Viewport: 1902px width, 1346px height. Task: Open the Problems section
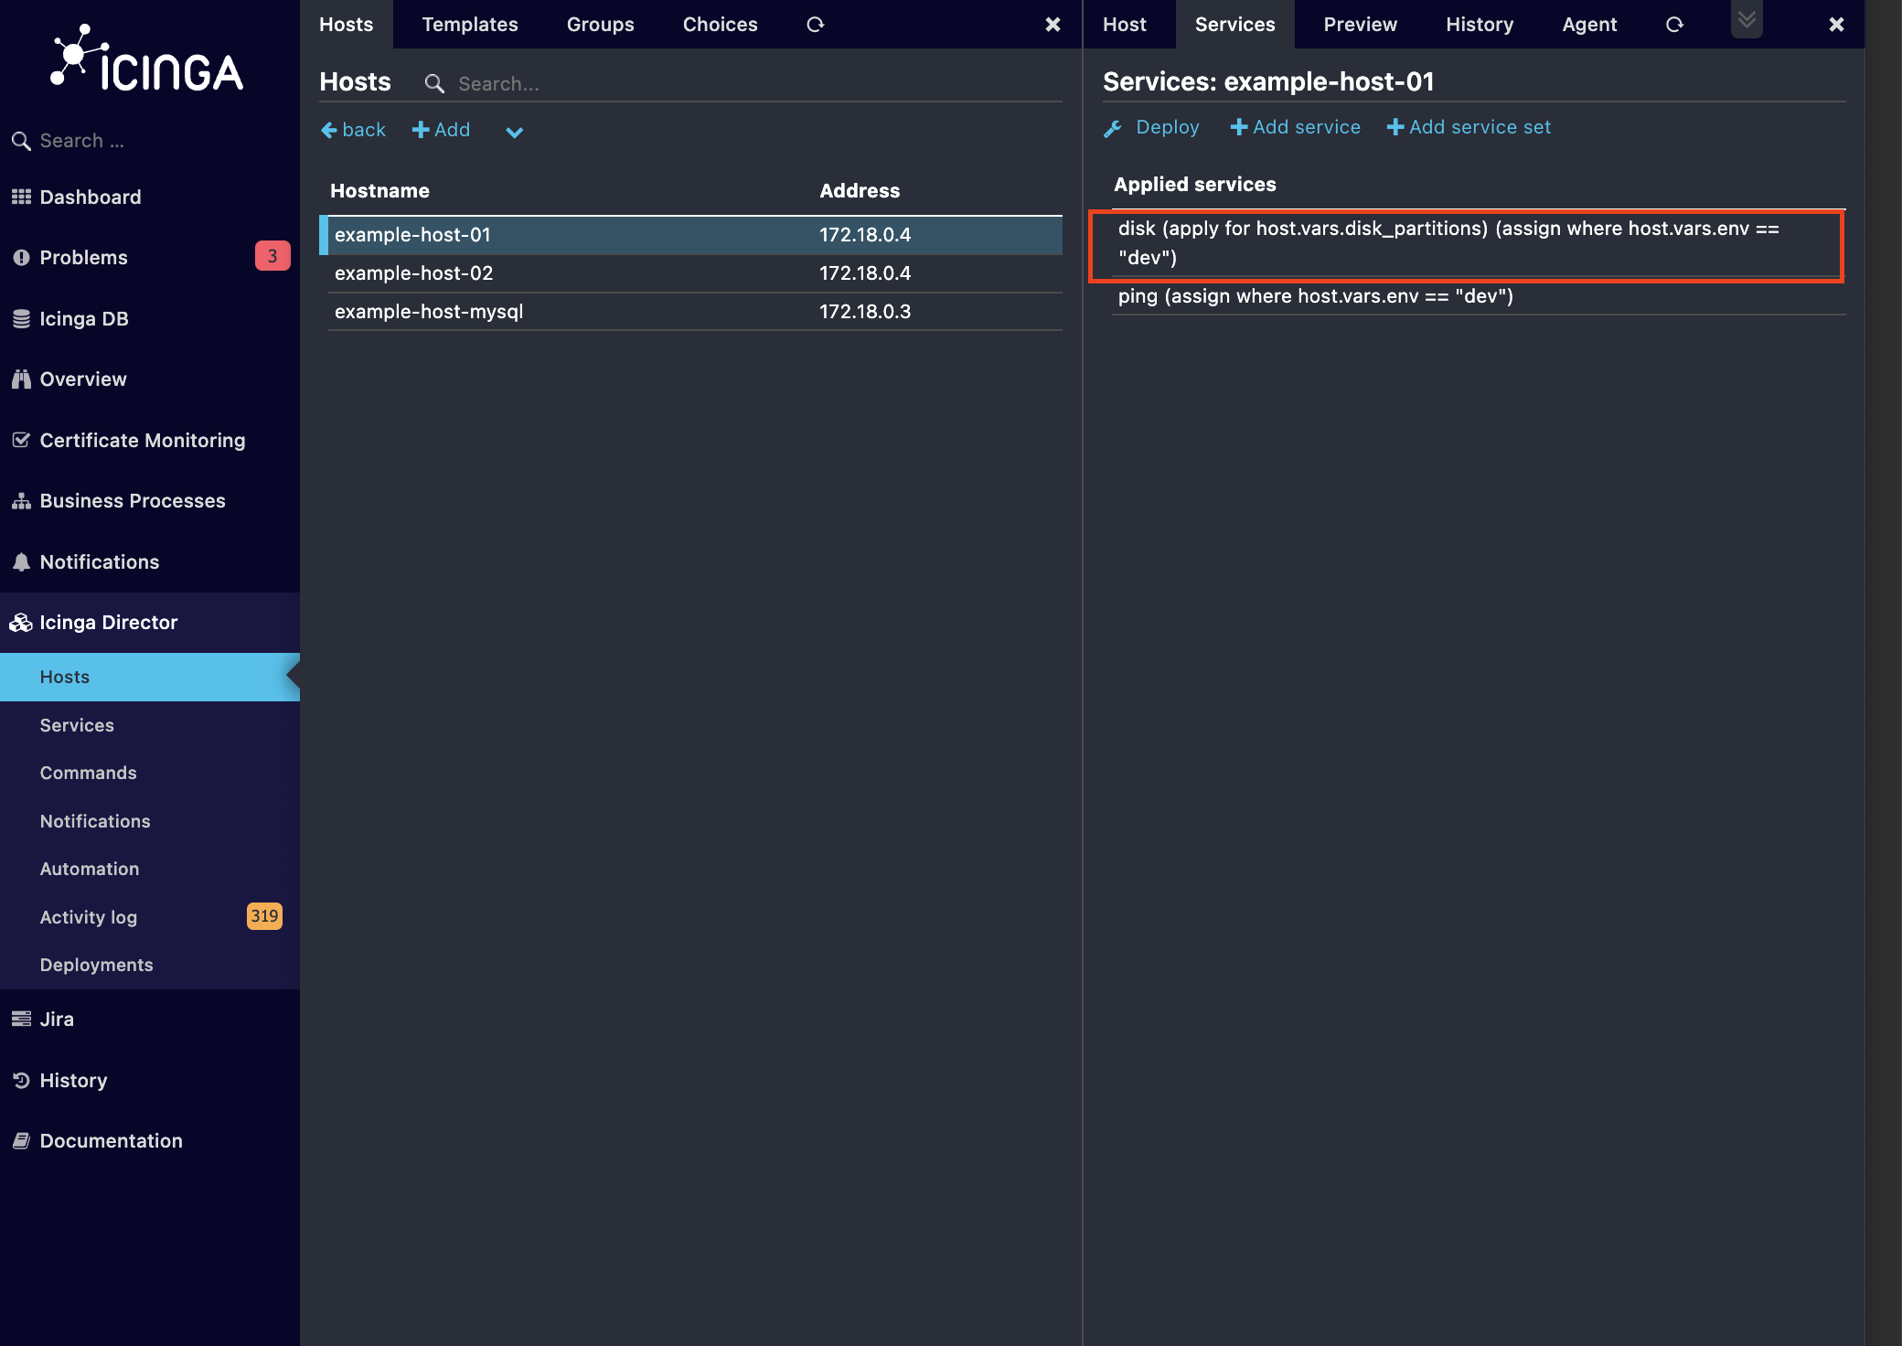(83, 257)
